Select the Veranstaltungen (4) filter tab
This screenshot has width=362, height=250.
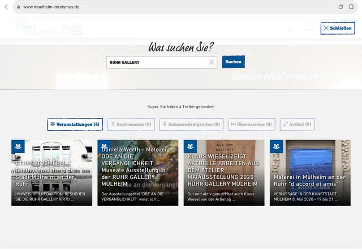click(x=75, y=124)
